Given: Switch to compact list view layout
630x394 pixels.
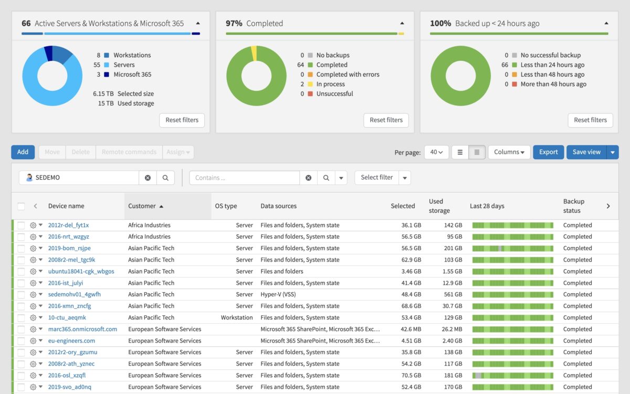Looking at the screenshot, I should point(476,152).
